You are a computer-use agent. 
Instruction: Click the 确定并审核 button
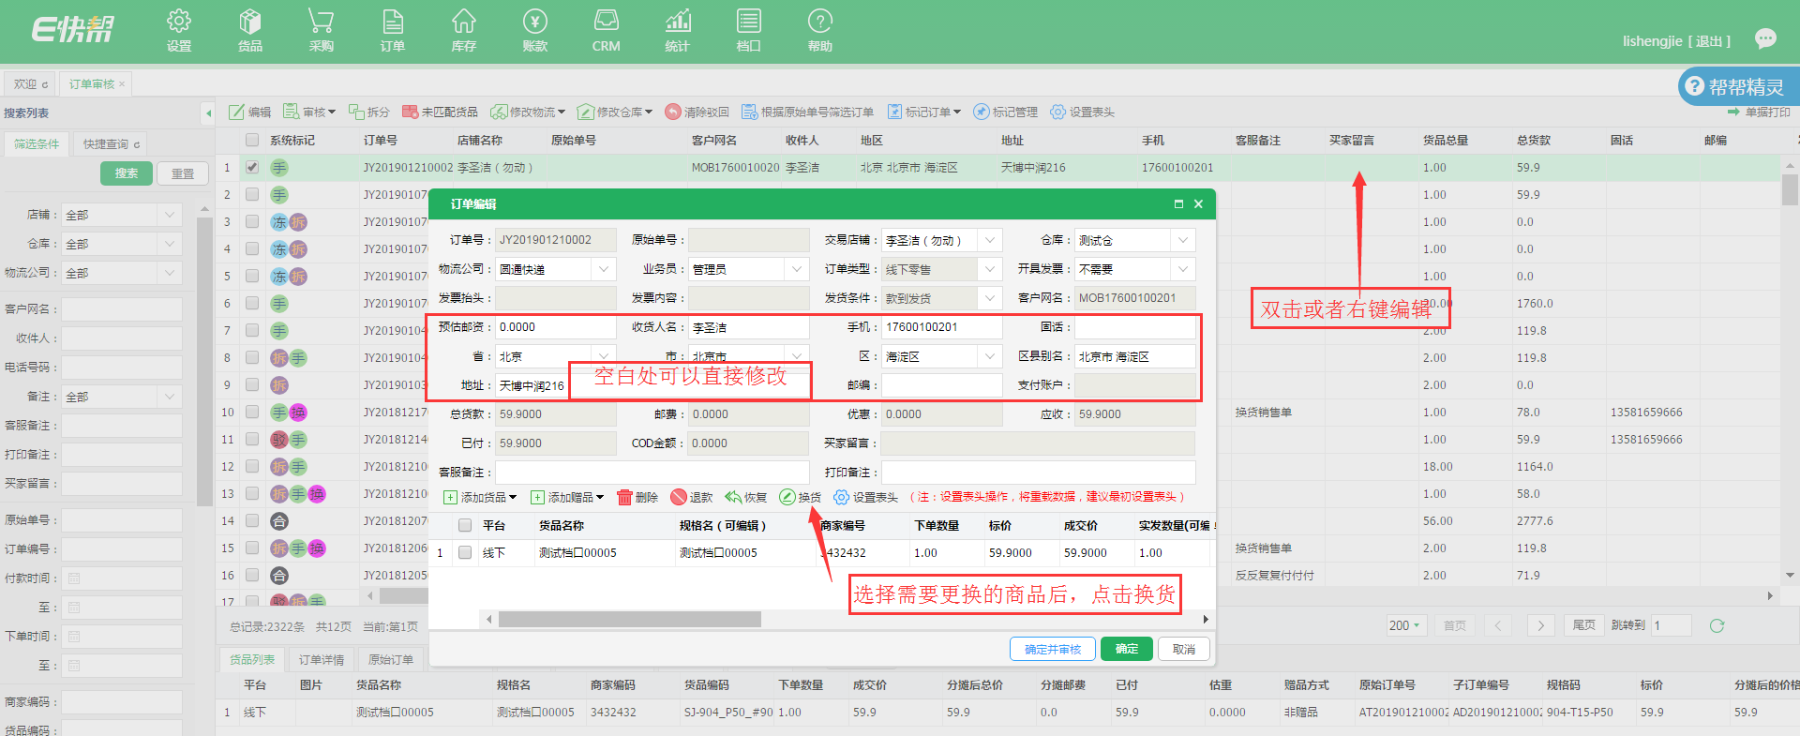[1053, 649]
